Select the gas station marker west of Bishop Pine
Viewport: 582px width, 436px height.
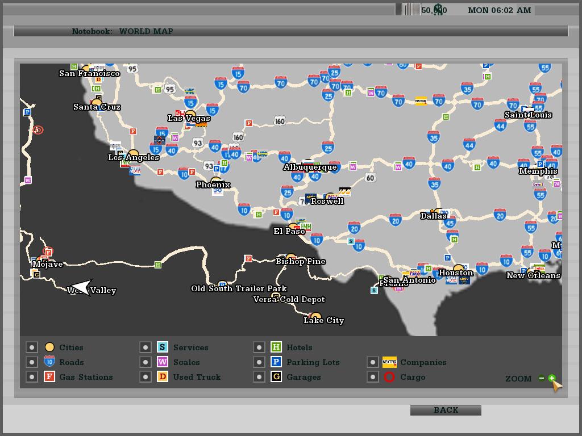click(x=248, y=259)
